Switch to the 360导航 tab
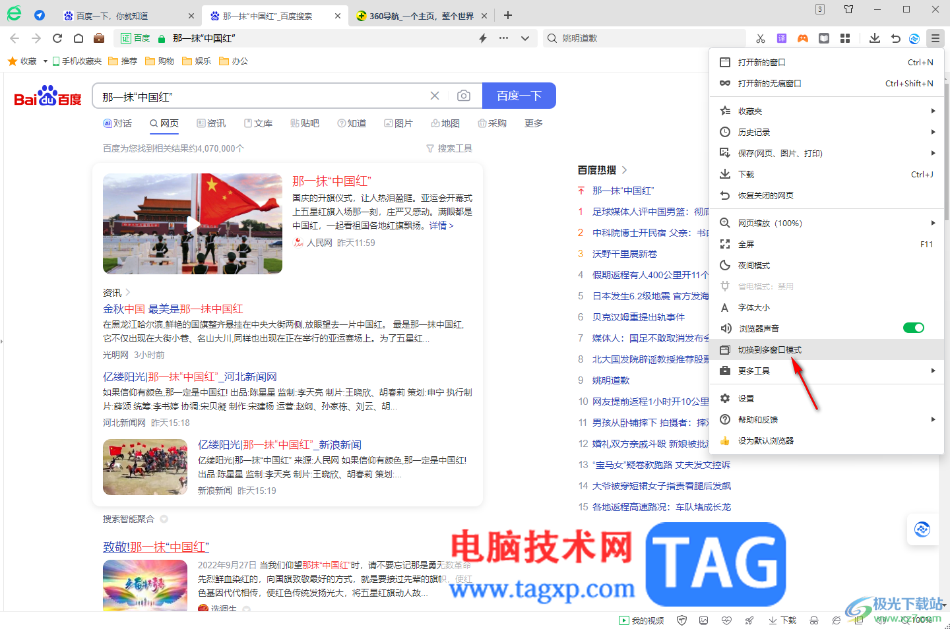This screenshot has width=950, height=629. (422, 16)
